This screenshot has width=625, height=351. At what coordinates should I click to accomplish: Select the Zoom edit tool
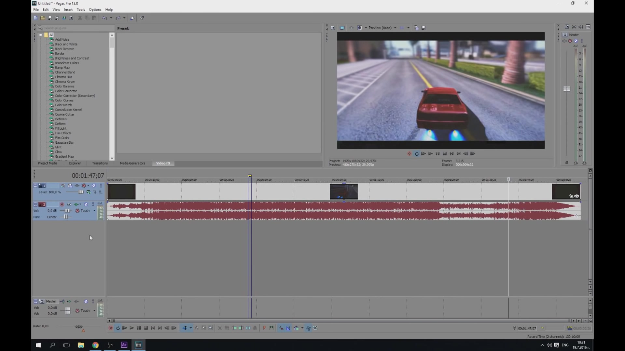(x=211, y=328)
